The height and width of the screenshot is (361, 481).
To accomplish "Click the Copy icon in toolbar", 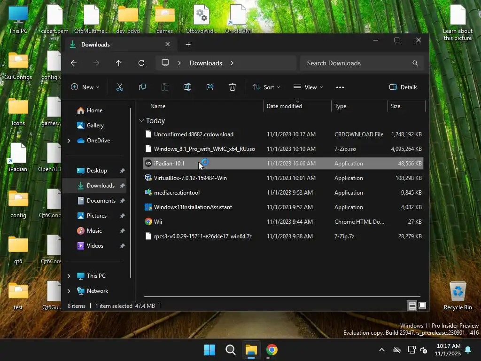I will (142, 87).
